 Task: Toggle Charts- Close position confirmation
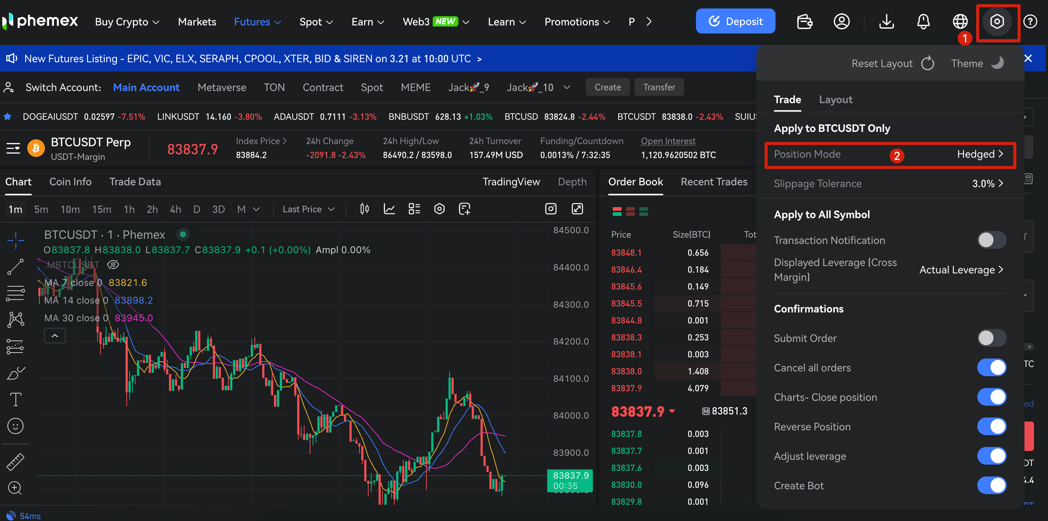992,397
